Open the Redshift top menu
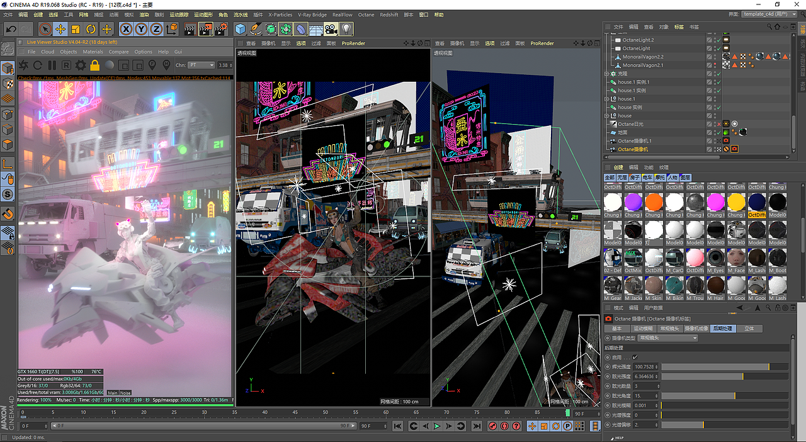806x442 pixels. click(389, 14)
